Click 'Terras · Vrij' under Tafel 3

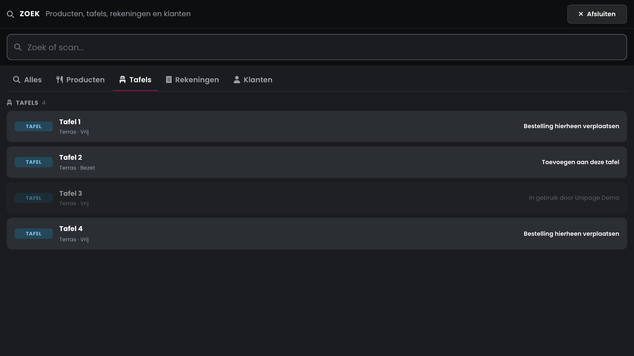(74, 204)
